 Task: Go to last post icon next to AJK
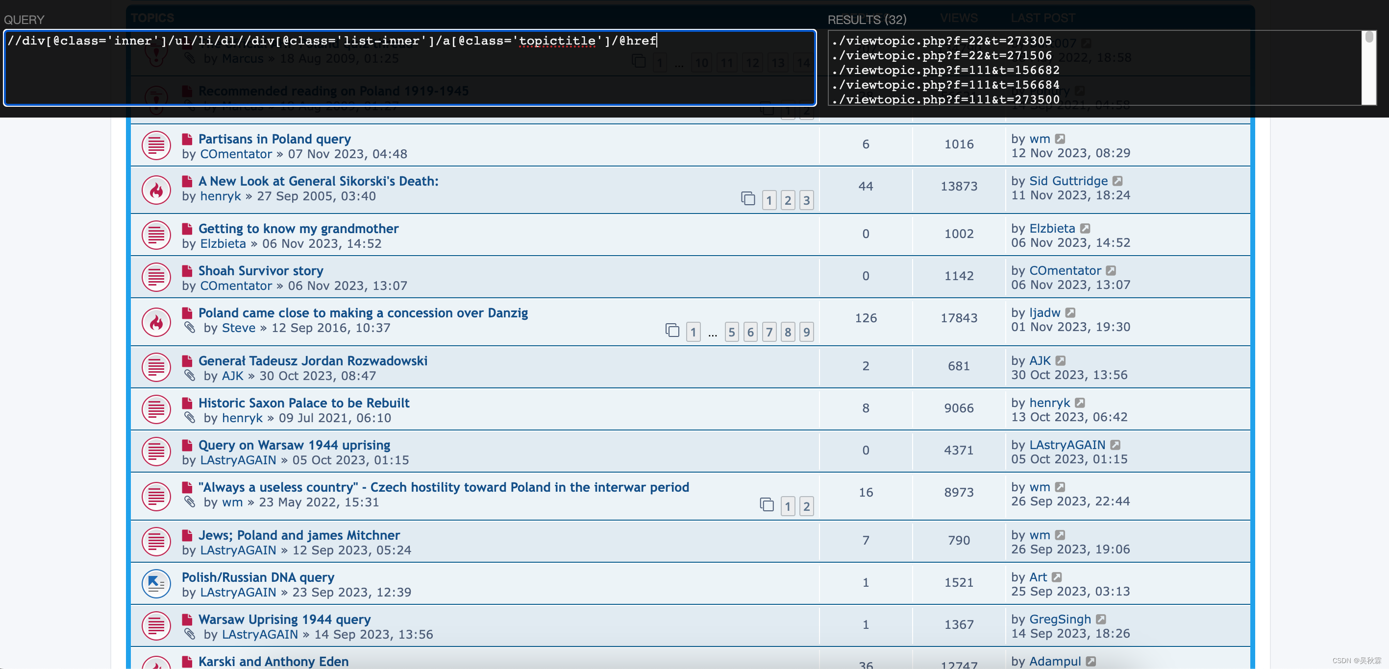coord(1061,360)
